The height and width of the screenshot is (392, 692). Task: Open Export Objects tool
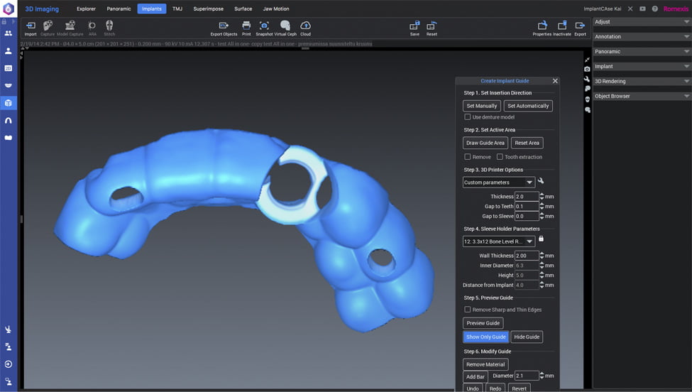click(x=224, y=26)
